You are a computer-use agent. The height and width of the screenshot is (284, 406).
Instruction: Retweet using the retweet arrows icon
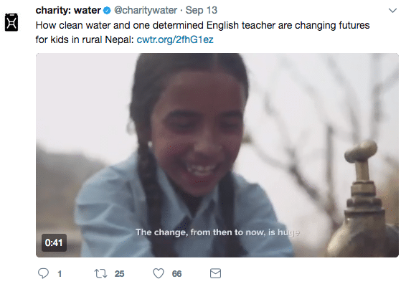[100, 273]
